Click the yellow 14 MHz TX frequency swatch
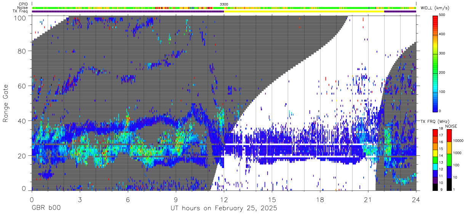Image resolution: width=468 pixels, height=216 pixels. [x=436, y=153]
